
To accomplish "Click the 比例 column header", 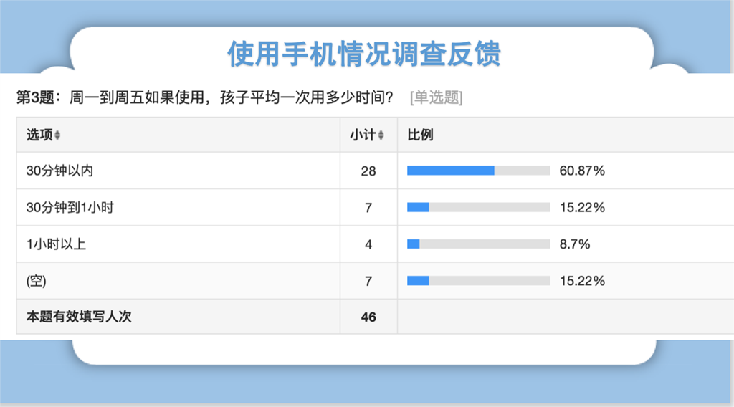I will click(x=420, y=135).
